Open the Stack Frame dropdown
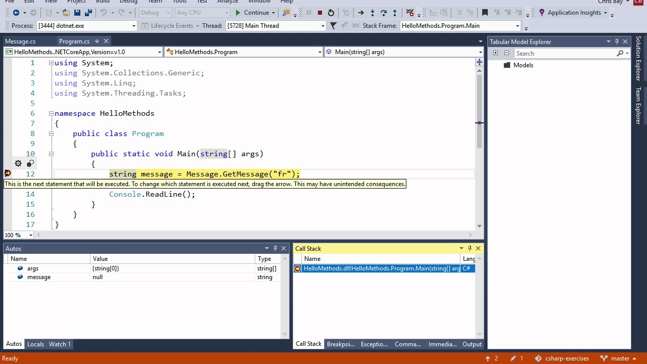647x364 pixels. coord(517,26)
